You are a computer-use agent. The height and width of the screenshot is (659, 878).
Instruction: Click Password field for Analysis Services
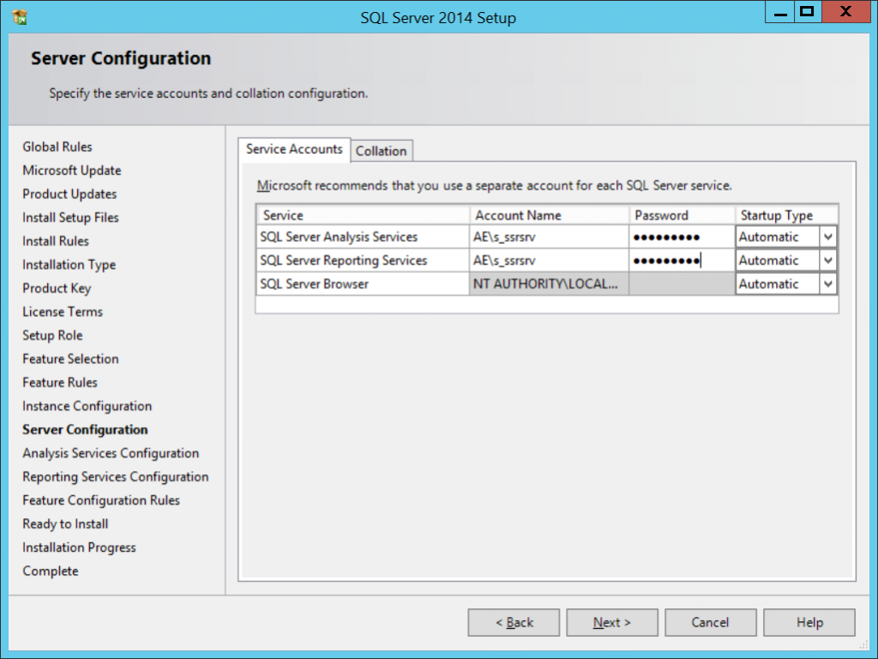(680, 236)
